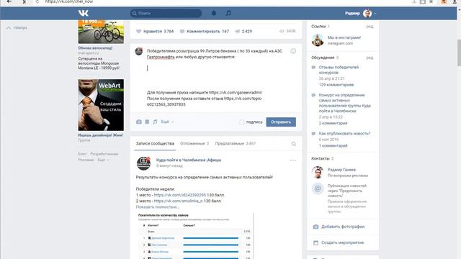Attach photo with camera icon

[x=139, y=122]
